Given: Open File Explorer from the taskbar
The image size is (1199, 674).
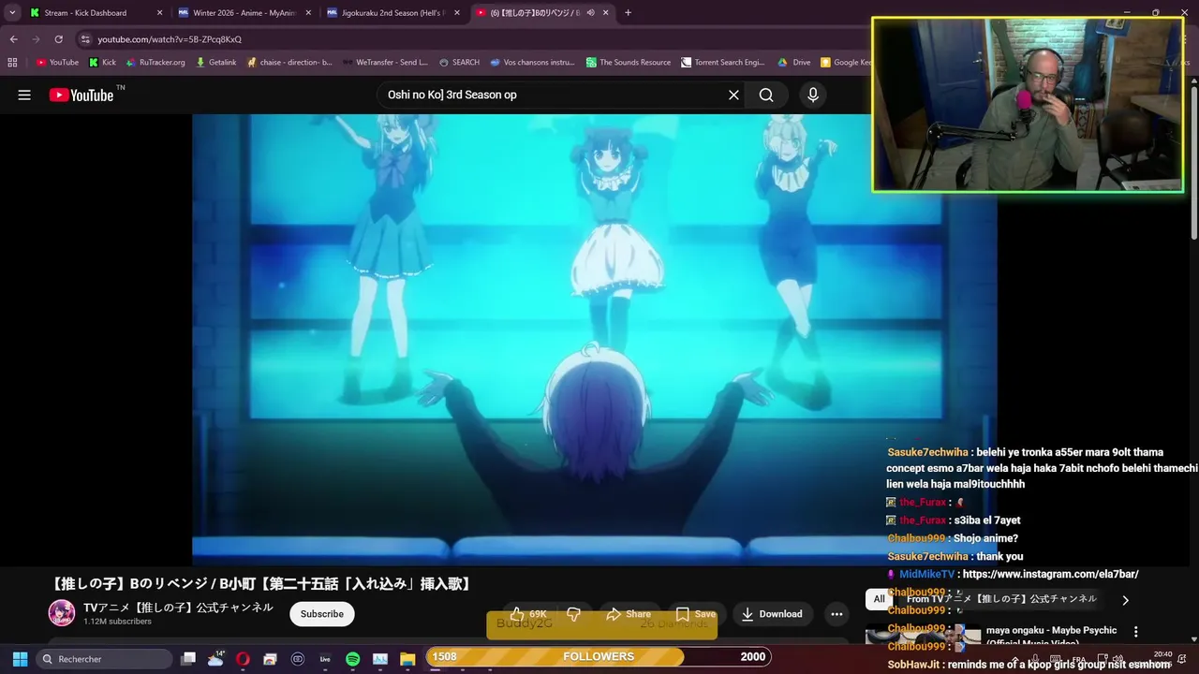Looking at the screenshot, I should tap(407, 659).
